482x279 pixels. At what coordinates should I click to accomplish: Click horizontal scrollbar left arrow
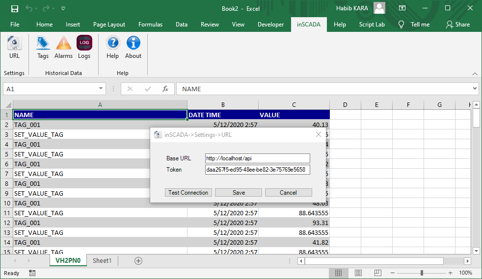click(301, 261)
